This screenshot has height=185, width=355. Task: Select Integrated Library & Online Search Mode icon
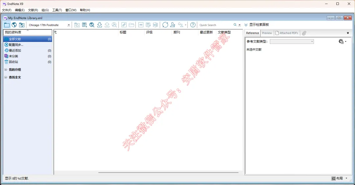(x=22, y=25)
